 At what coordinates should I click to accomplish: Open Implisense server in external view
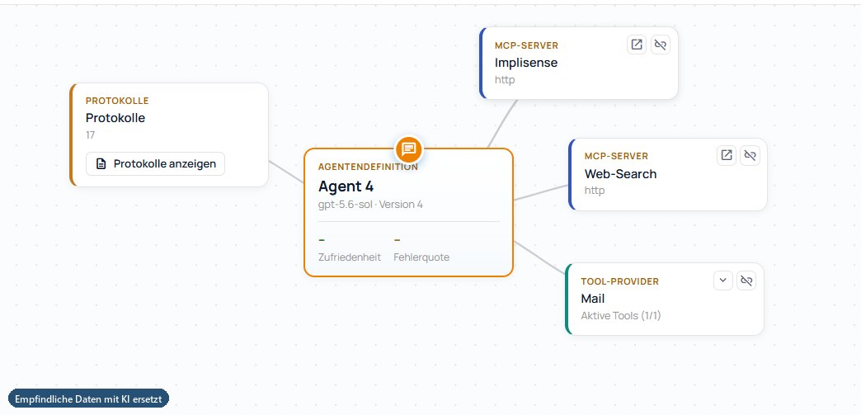point(637,45)
